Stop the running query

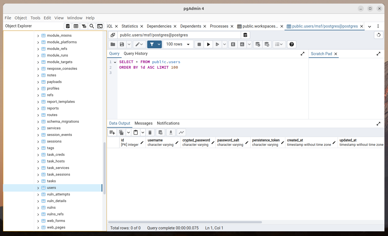click(199, 44)
